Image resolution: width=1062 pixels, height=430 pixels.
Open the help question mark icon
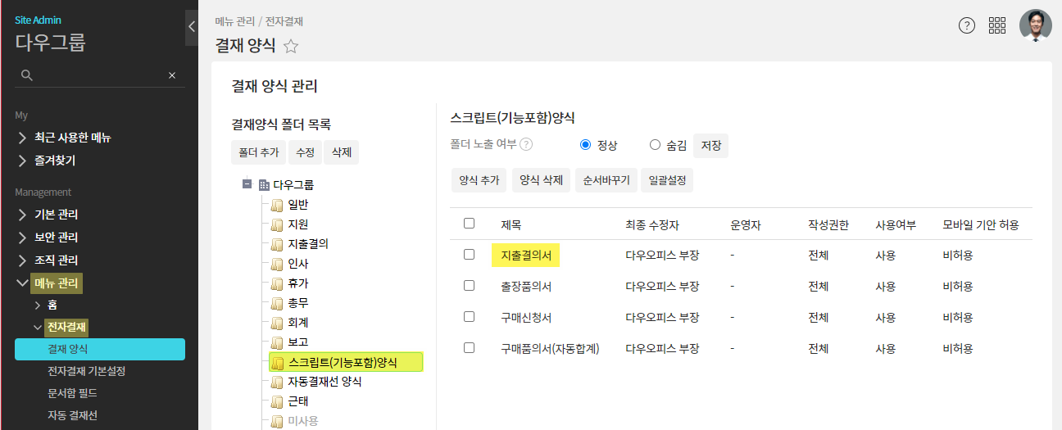tap(967, 25)
